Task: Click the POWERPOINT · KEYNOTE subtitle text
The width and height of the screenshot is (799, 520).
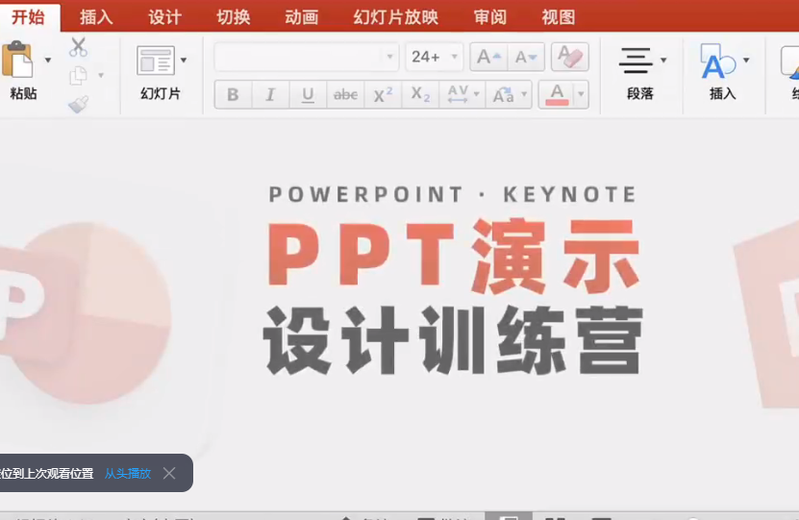Action: pyautogui.click(x=453, y=194)
